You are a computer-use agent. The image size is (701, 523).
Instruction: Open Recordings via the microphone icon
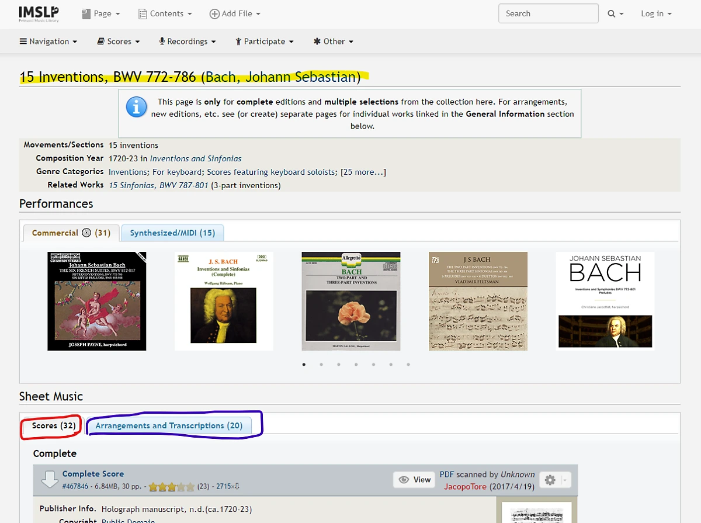[x=162, y=41]
